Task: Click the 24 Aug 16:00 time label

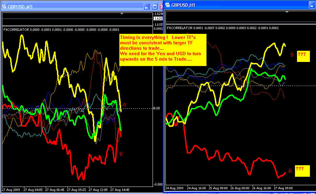Action: click(x=196, y=188)
